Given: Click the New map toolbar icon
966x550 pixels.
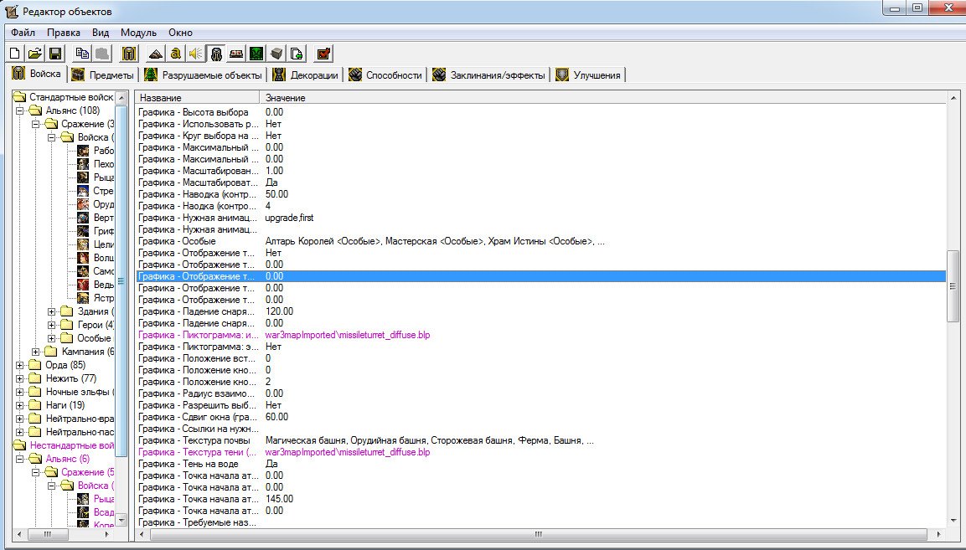Looking at the screenshot, I should pos(15,54).
